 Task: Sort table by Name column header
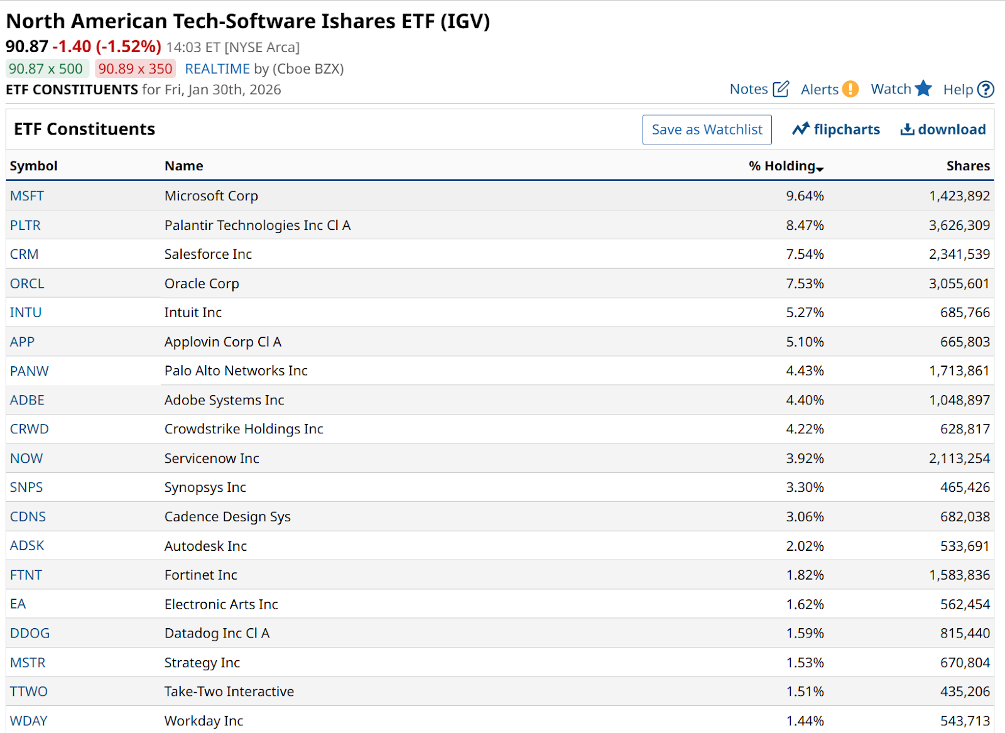click(x=183, y=166)
